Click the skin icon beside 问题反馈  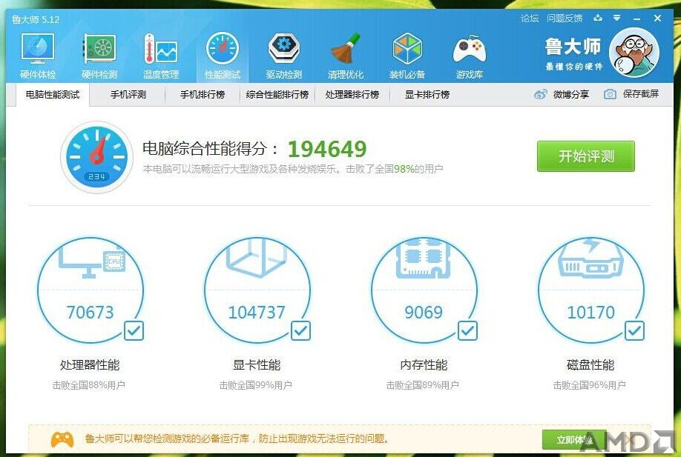pos(598,18)
